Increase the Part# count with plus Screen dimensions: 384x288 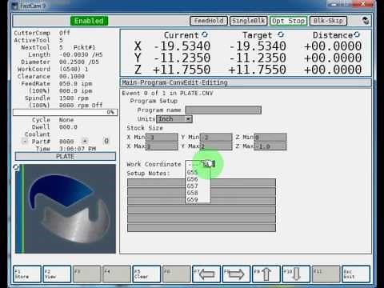point(85,141)
